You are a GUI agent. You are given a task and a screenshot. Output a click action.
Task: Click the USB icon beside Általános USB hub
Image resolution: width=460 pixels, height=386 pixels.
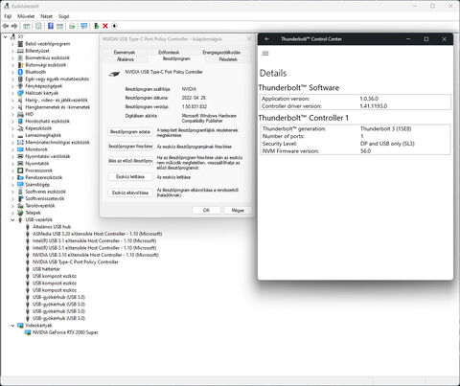pyautogui.click(x=28, y=227)
